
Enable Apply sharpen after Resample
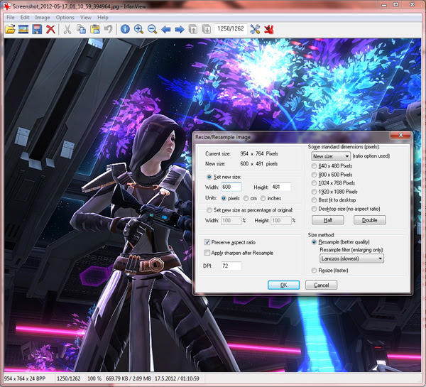click(207, 253)
